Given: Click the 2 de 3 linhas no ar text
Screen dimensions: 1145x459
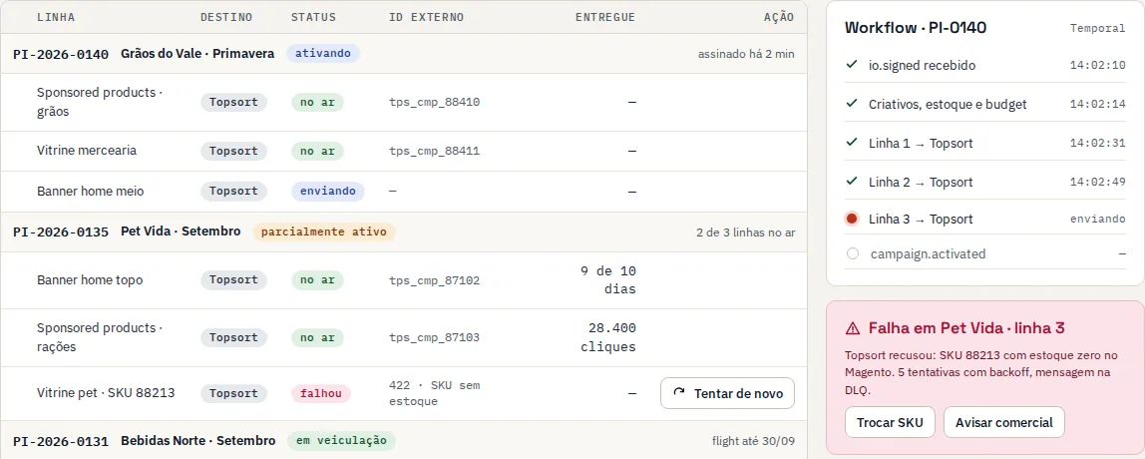Looking at the screenshot, I should tap(746, 232).
